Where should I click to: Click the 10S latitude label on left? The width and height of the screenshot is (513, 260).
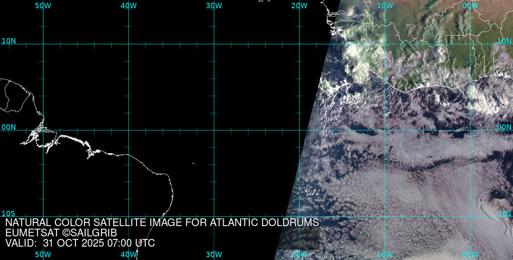(x=9, y=213)
